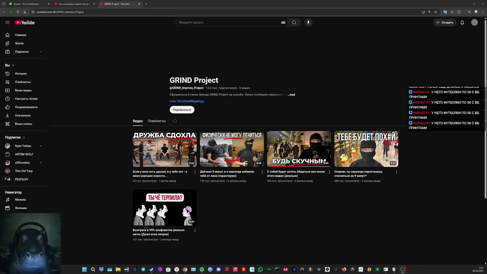Start voice search with microphone icon
Image resolution: width=487 pixels, height=274 pixels.
308,22
